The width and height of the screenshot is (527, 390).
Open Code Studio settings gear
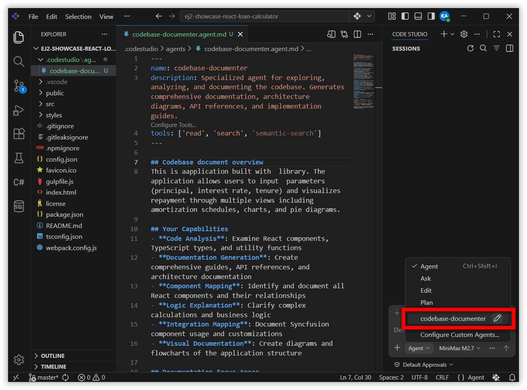[x=464, y=34]
